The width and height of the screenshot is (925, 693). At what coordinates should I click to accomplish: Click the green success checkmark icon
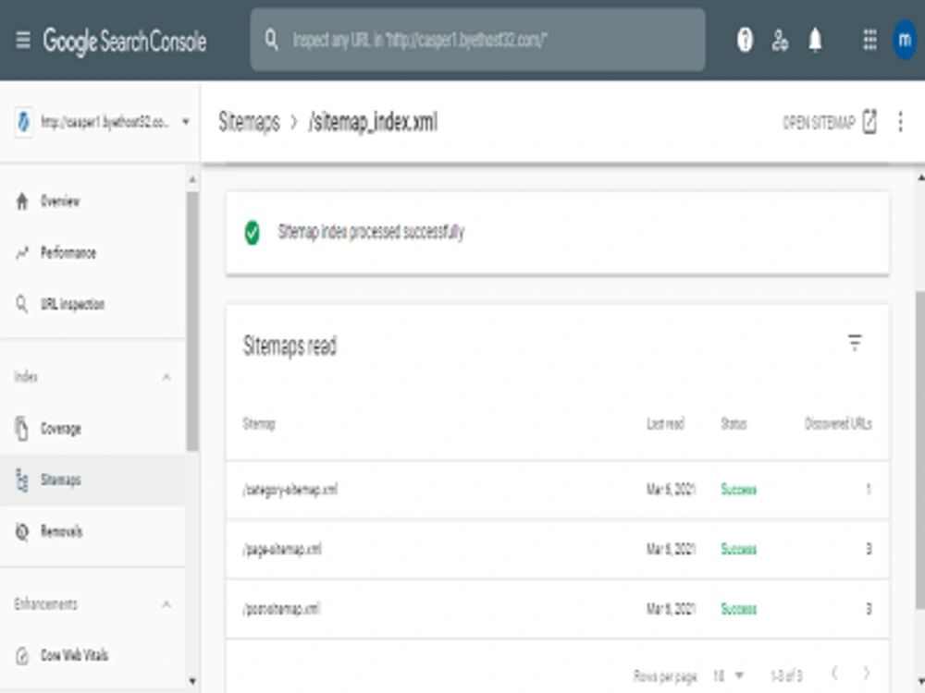point(252,232)
